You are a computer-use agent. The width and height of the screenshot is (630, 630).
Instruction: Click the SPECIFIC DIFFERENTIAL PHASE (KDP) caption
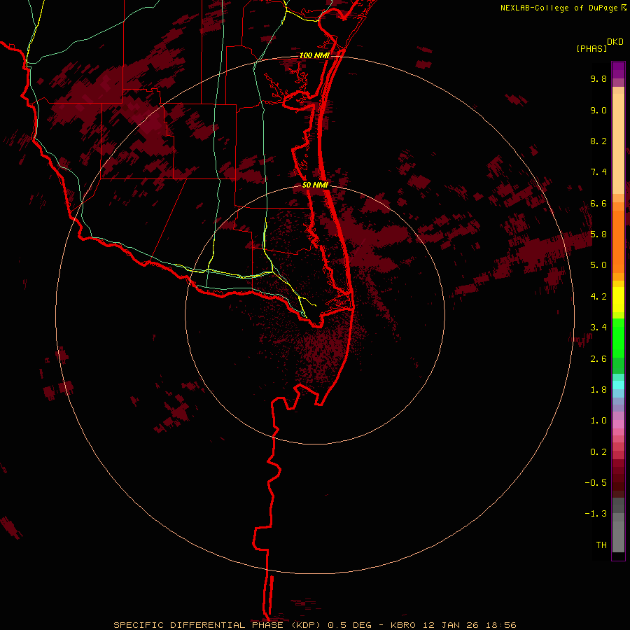click(218, 625)
